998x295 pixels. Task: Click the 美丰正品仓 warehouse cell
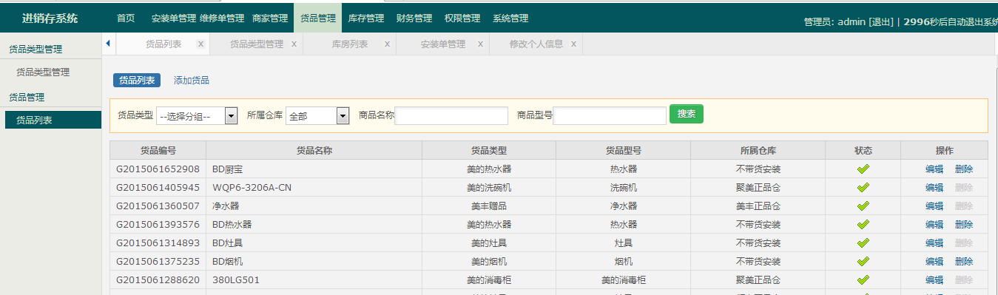tap(758, 206)
